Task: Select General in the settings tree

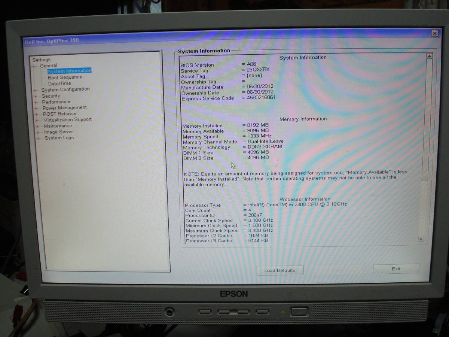Action: [48, 66]
